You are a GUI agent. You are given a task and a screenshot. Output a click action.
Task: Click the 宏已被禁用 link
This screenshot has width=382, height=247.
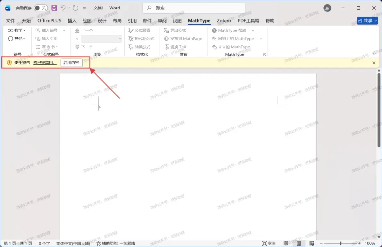click(45, 63)
